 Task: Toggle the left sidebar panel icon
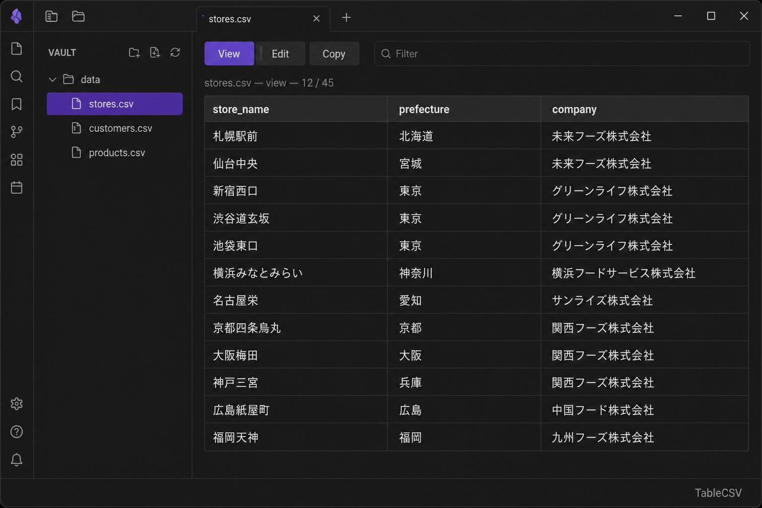click(52, 16)
